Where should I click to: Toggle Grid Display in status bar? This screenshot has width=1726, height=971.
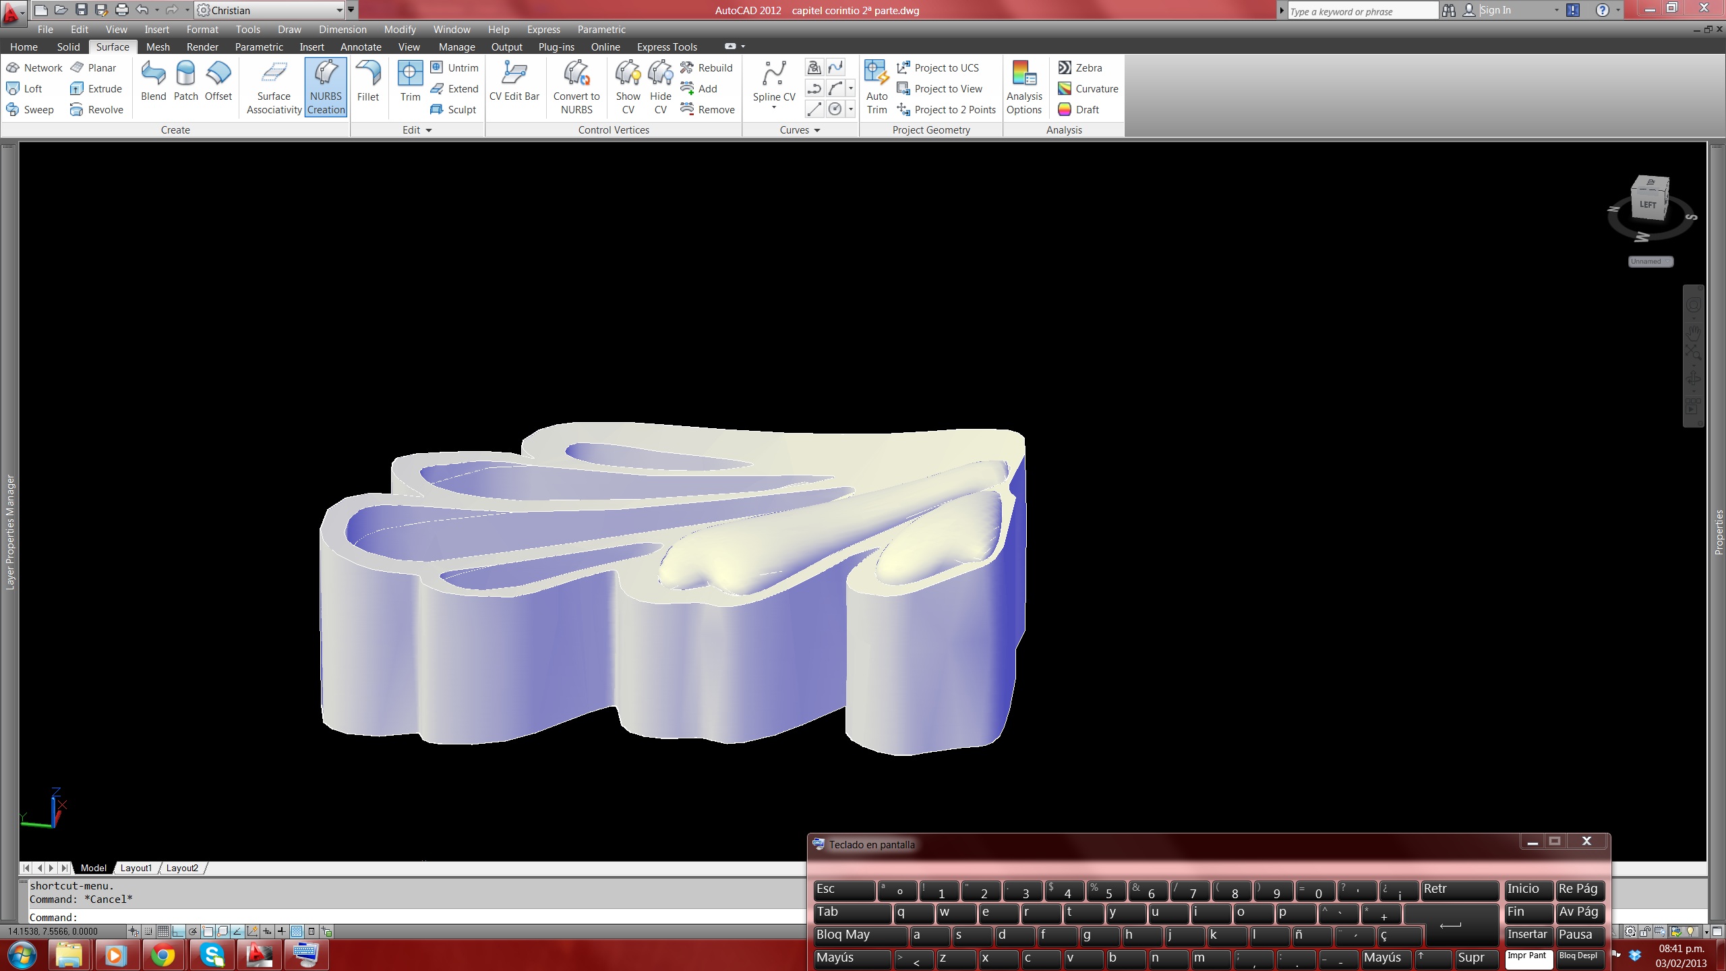[163, 932]
